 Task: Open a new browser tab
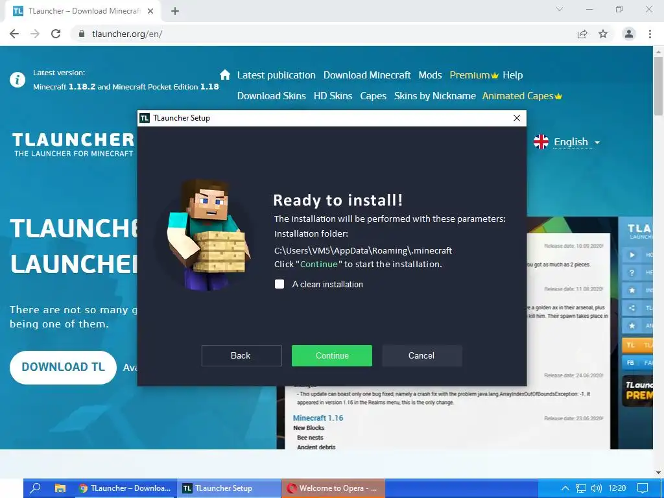(175, 12)
